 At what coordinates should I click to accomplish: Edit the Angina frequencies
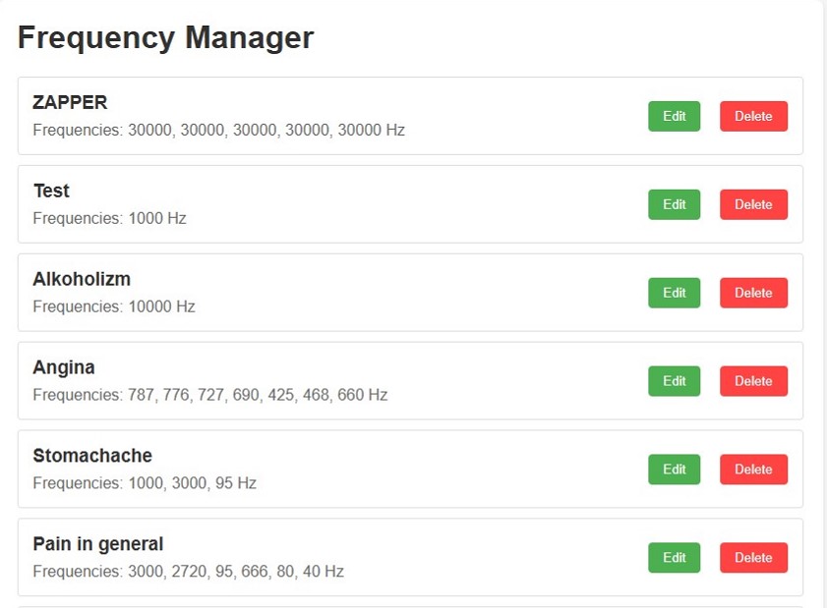click(x=674, y=381)
